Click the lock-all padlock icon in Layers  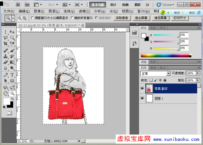[x=165, y=80]
